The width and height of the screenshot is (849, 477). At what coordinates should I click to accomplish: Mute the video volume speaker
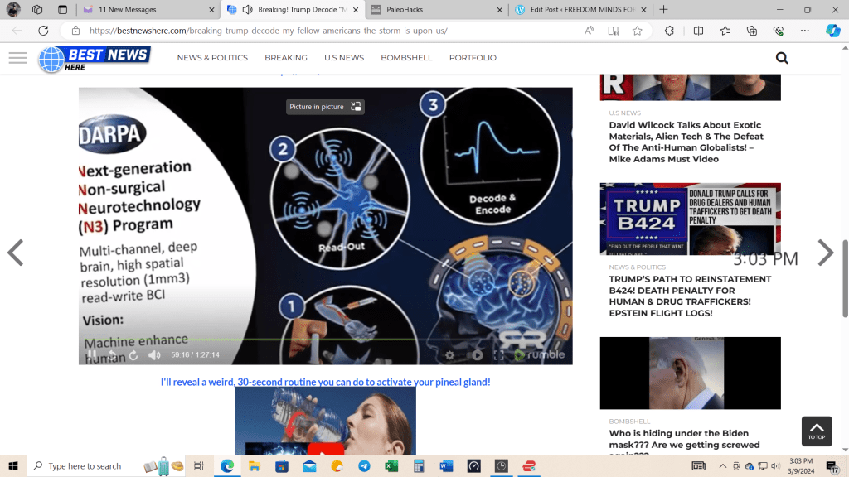(x=154, y=355)
